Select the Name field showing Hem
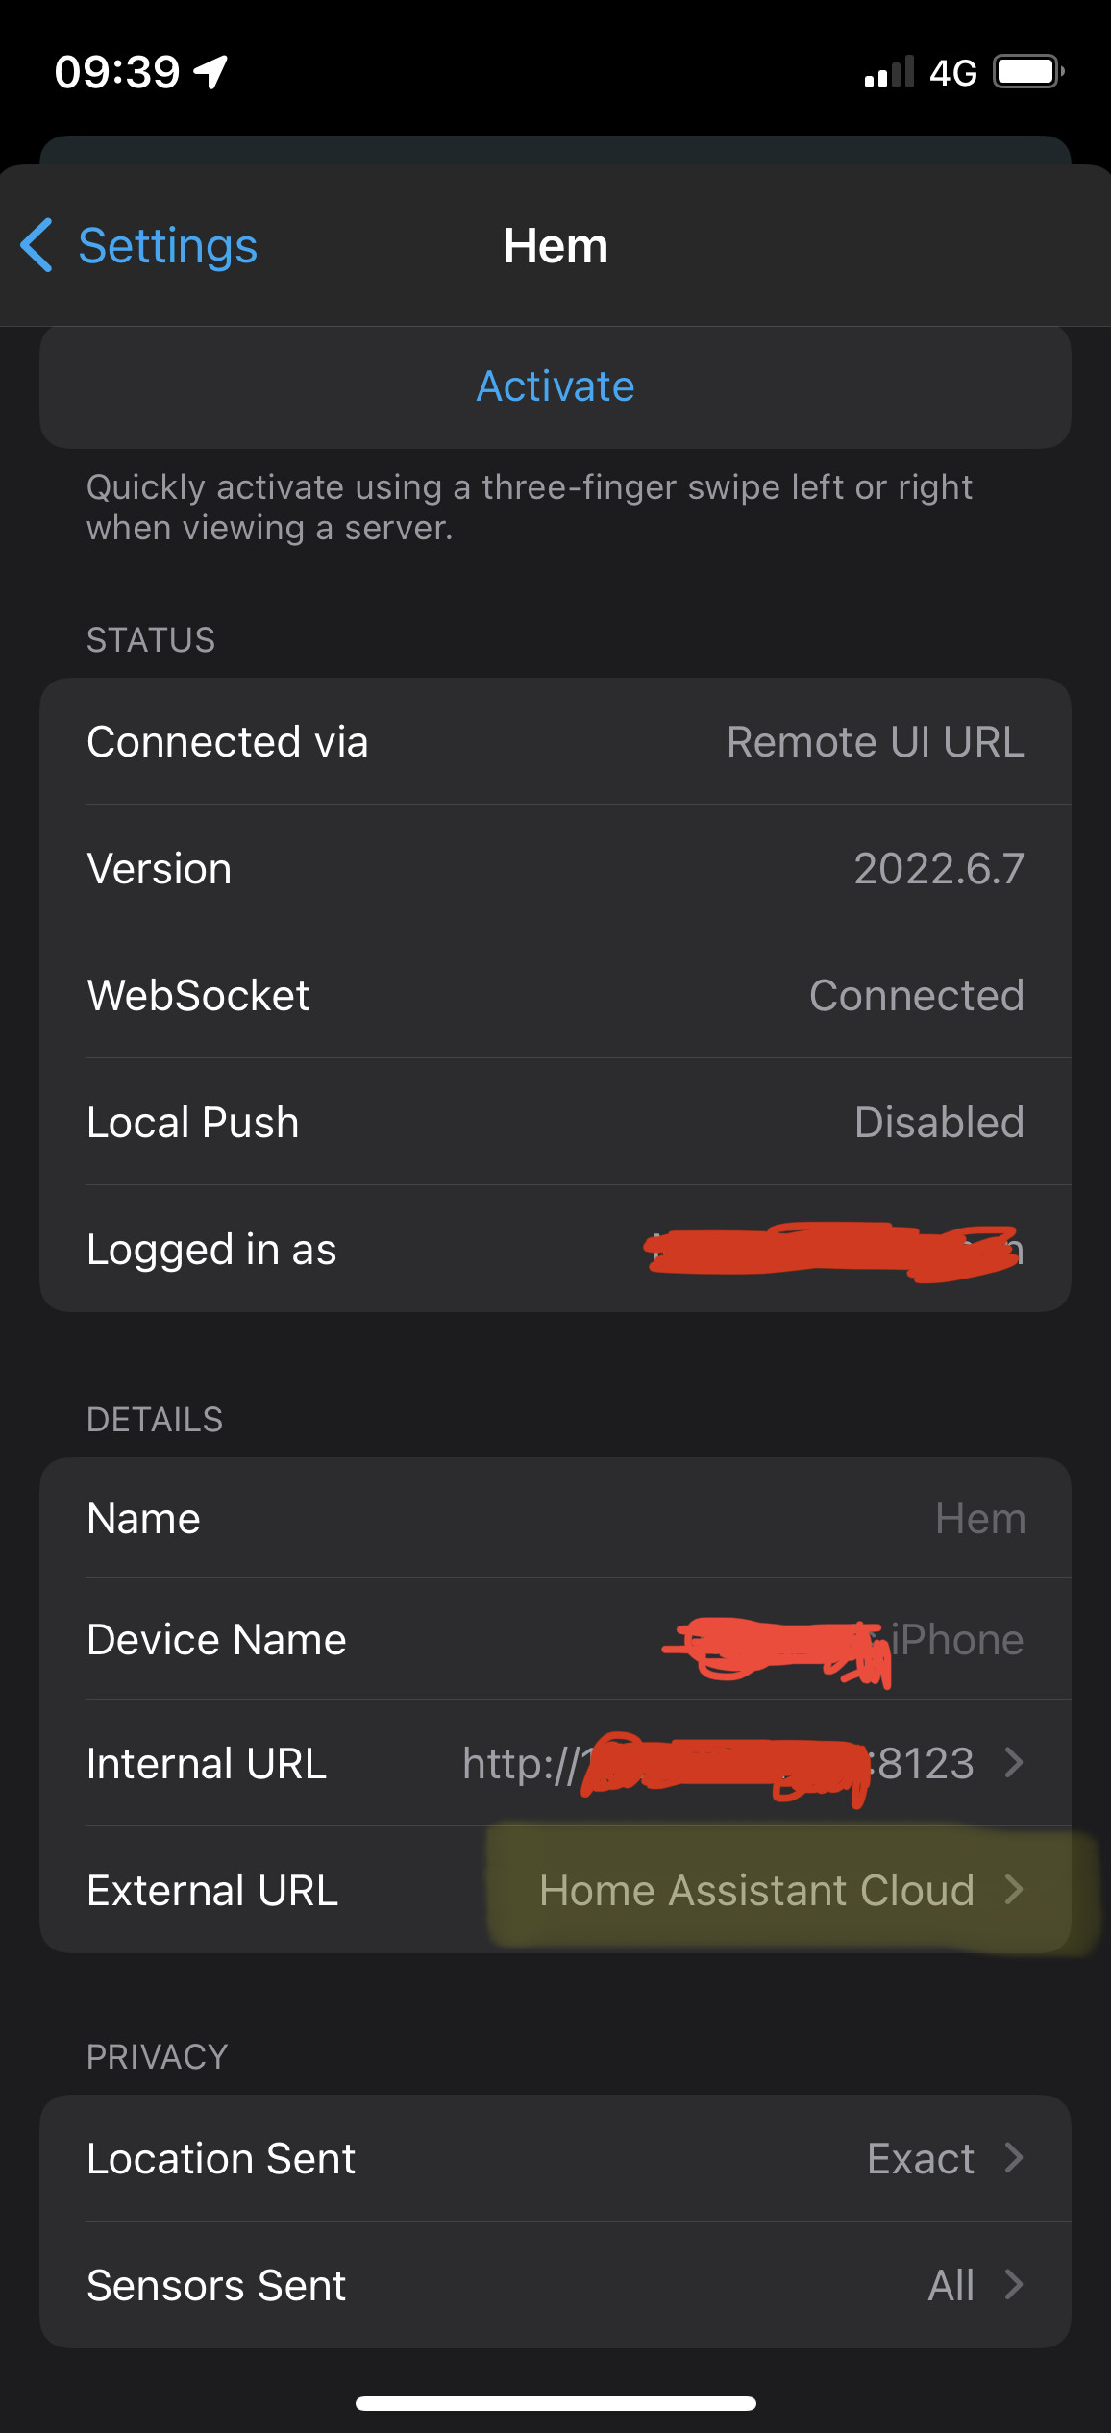The image size is (1111, 2433). coord(555,1518)
